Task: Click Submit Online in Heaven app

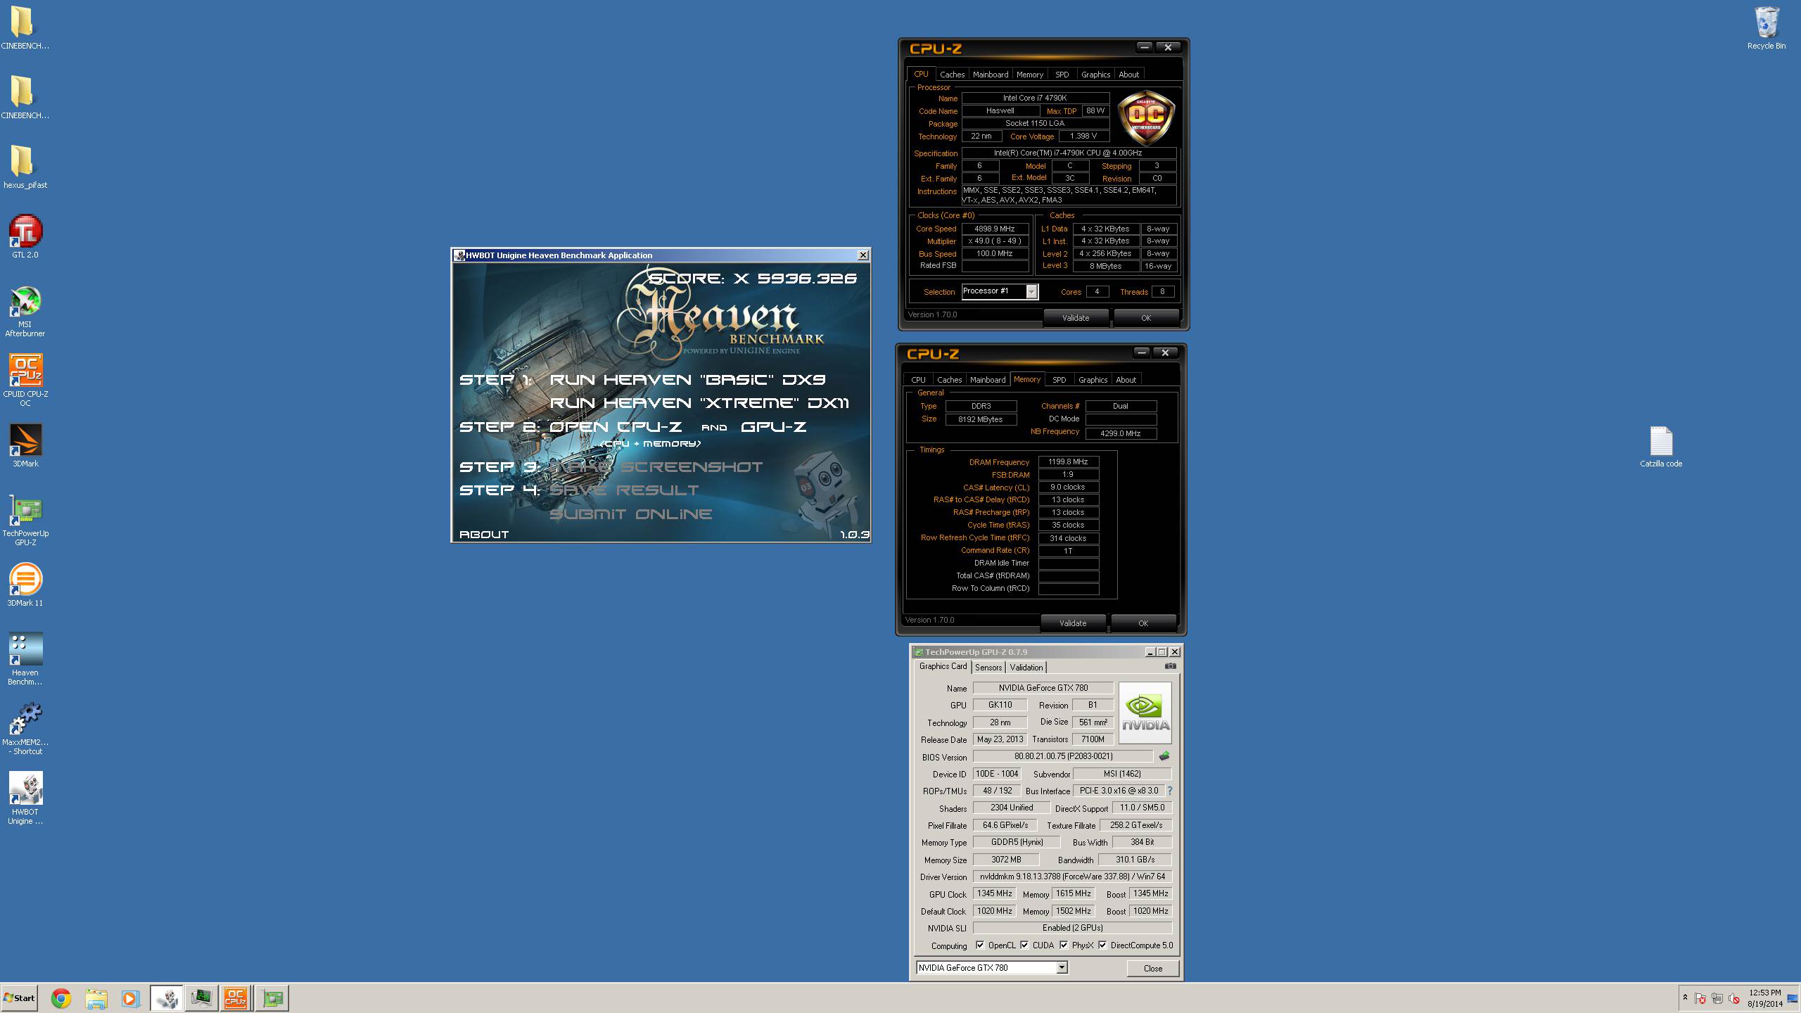Action: [x=630, y=514]
